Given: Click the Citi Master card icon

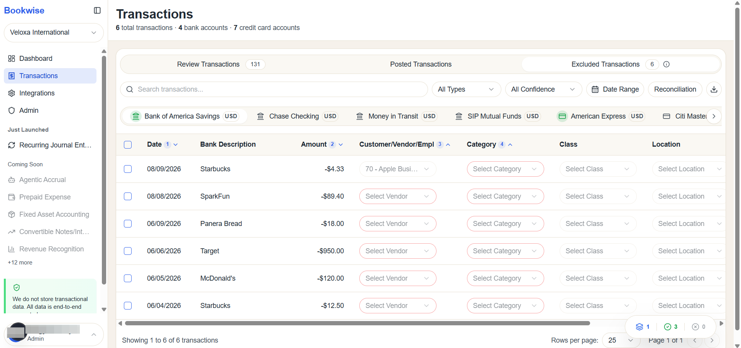Looking at the screenshot, I should 667,116.
